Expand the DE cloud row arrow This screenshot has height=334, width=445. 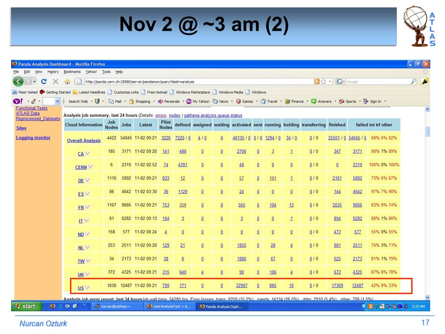(x=88, y=180)
